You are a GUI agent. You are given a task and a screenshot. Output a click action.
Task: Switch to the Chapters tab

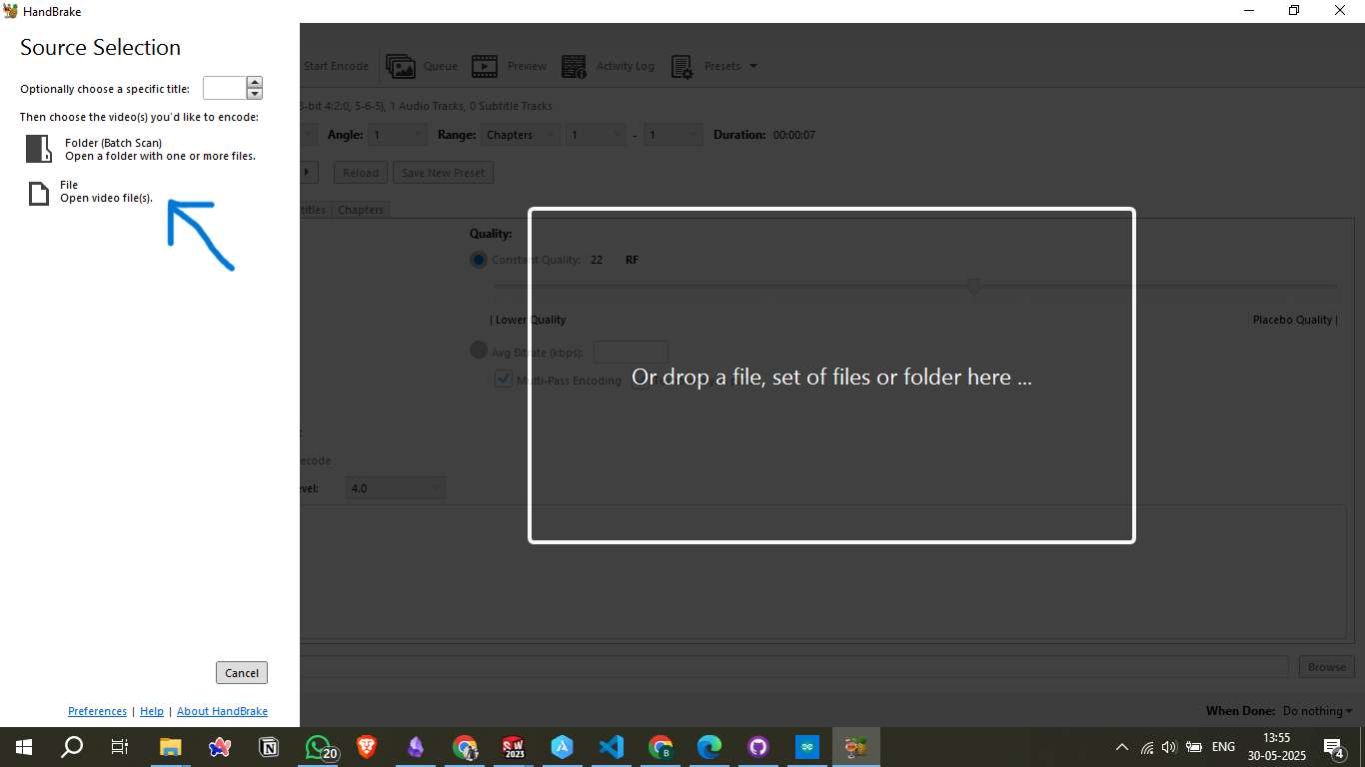click(x=361, y=210)
